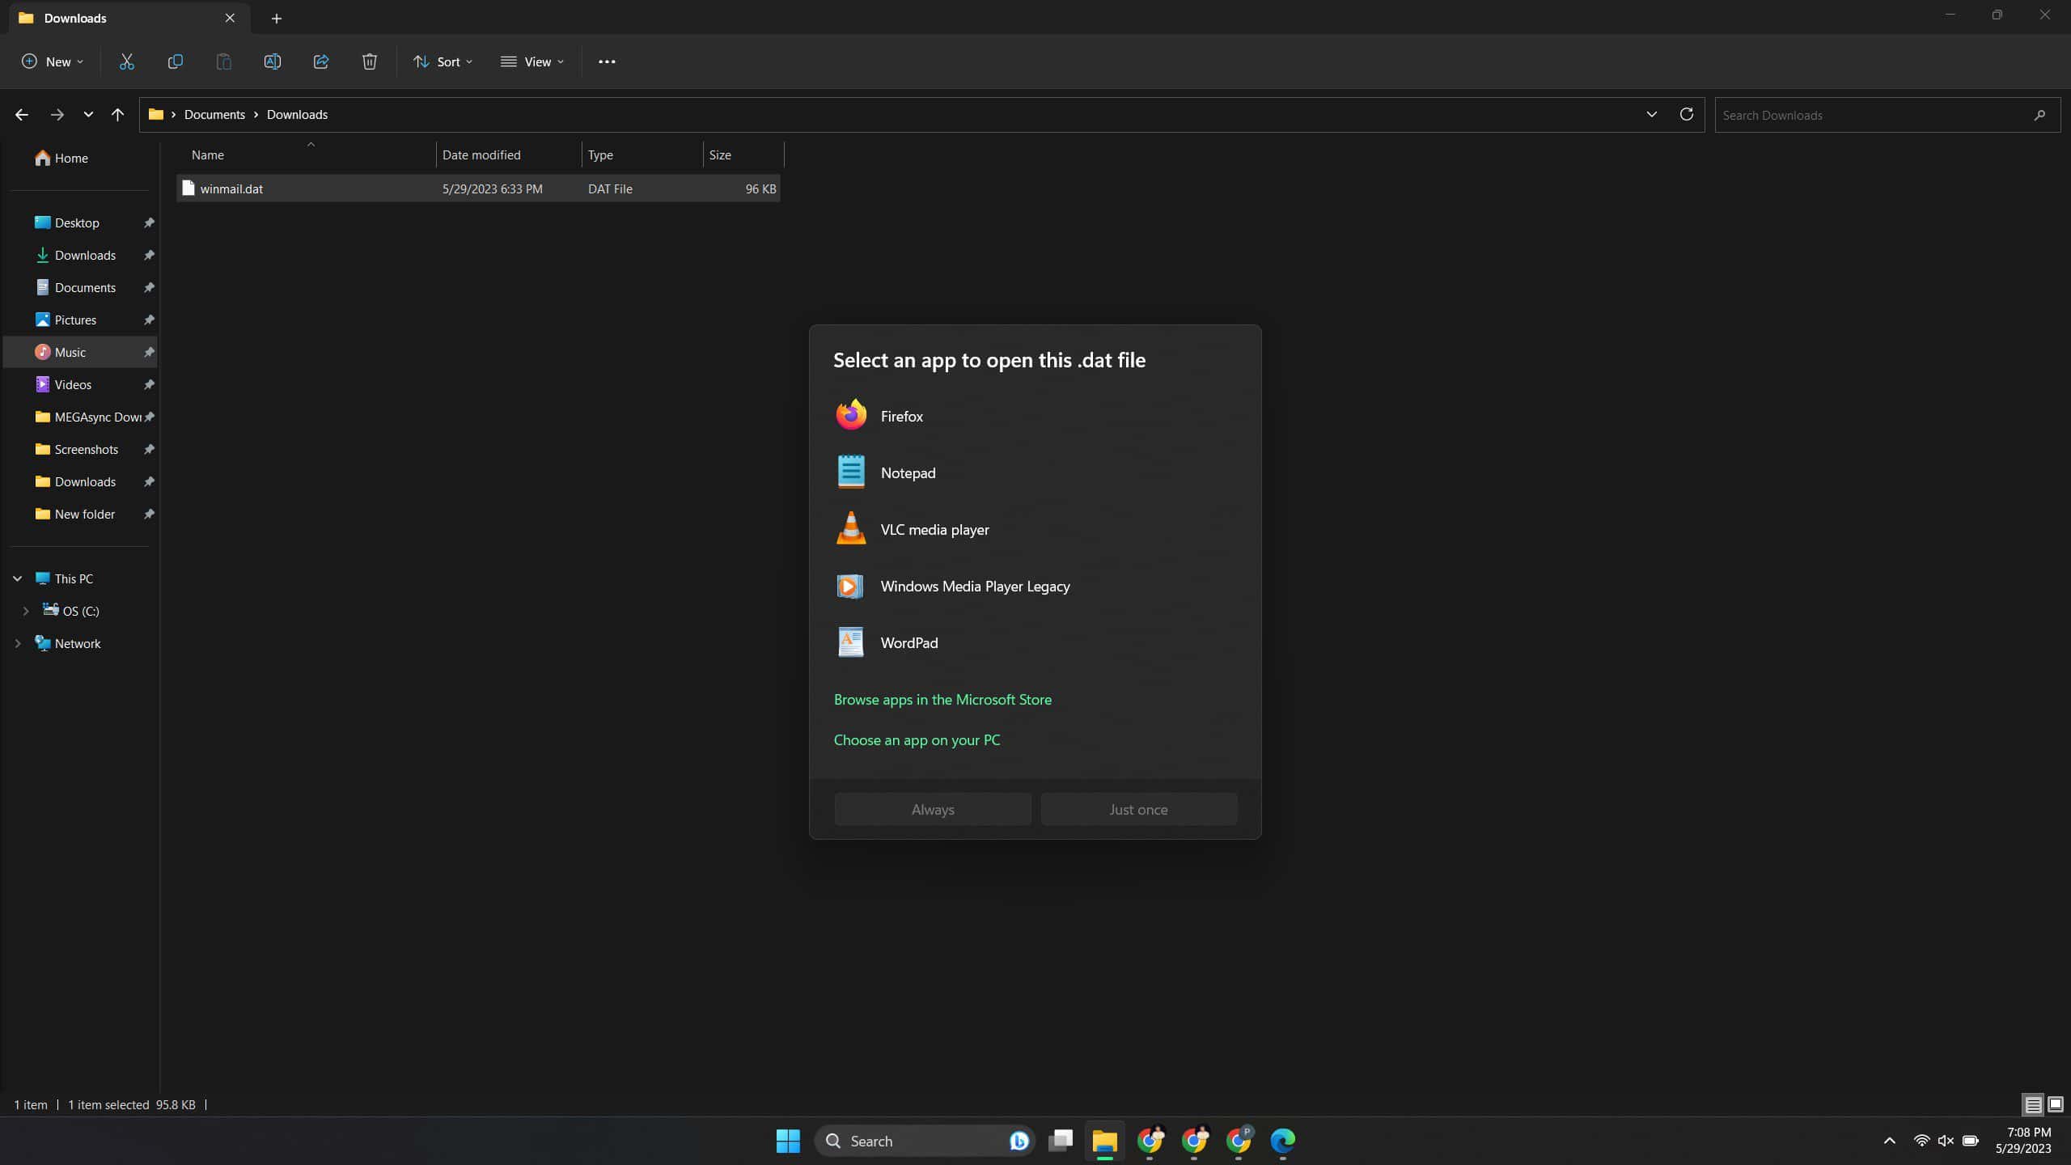The image size is (2071, 1165).
Task: Select the 'Always' button
Action: pos(932,808)
